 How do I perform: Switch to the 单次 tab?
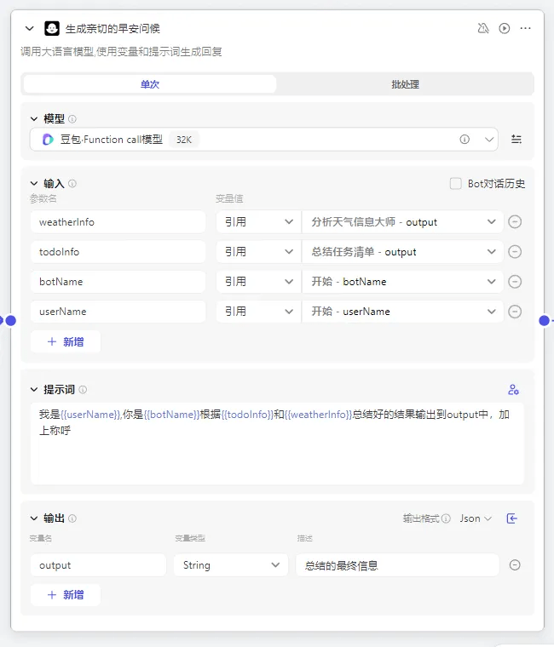coord(150,84)
